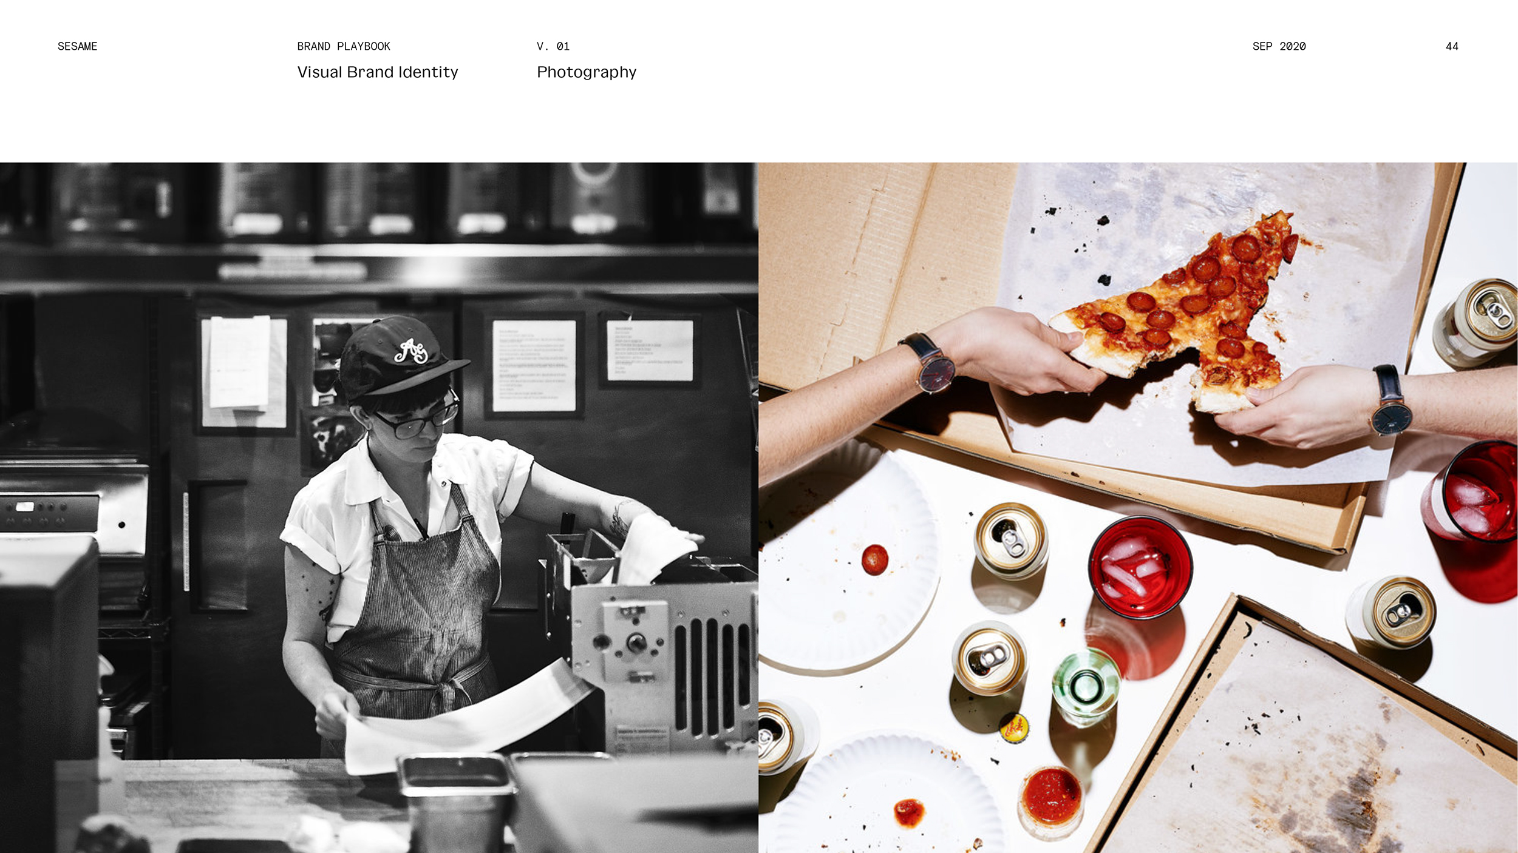This screenshot has height=853, width=1518.
Task: Click the SESAME header text
Action: 77,46
